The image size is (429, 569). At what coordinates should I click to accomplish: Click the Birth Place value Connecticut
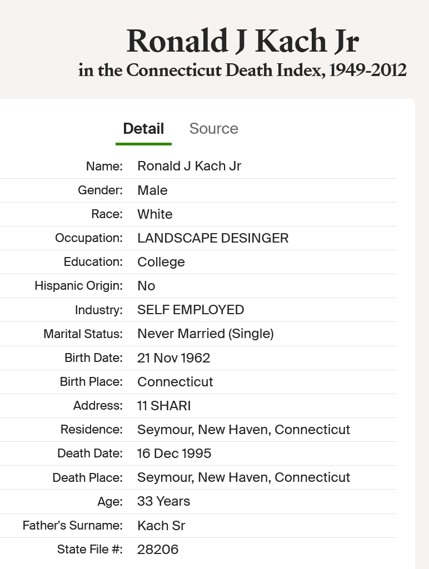click(175, 382)
